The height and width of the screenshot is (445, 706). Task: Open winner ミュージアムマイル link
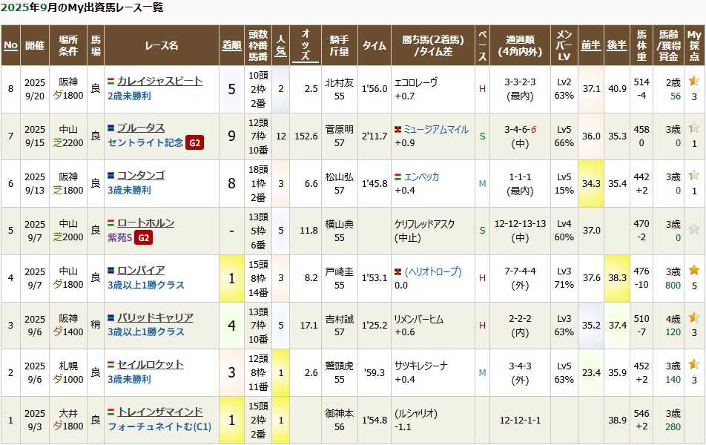[x=436, y=130]
